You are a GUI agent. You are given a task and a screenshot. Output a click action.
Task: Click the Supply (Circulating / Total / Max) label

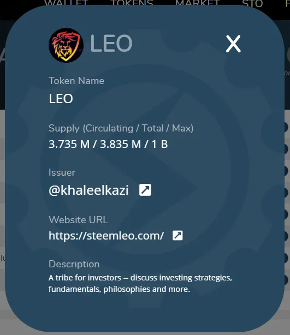coord(121,128)
